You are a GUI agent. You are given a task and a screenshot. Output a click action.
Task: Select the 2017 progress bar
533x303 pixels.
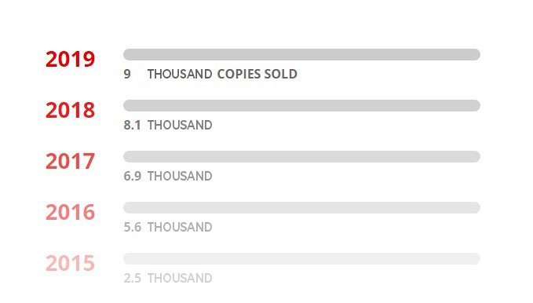pos(302,157)
